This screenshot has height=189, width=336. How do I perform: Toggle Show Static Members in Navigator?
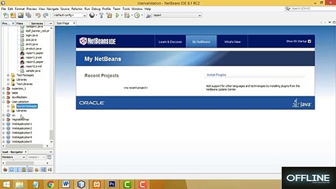point(18,170)
